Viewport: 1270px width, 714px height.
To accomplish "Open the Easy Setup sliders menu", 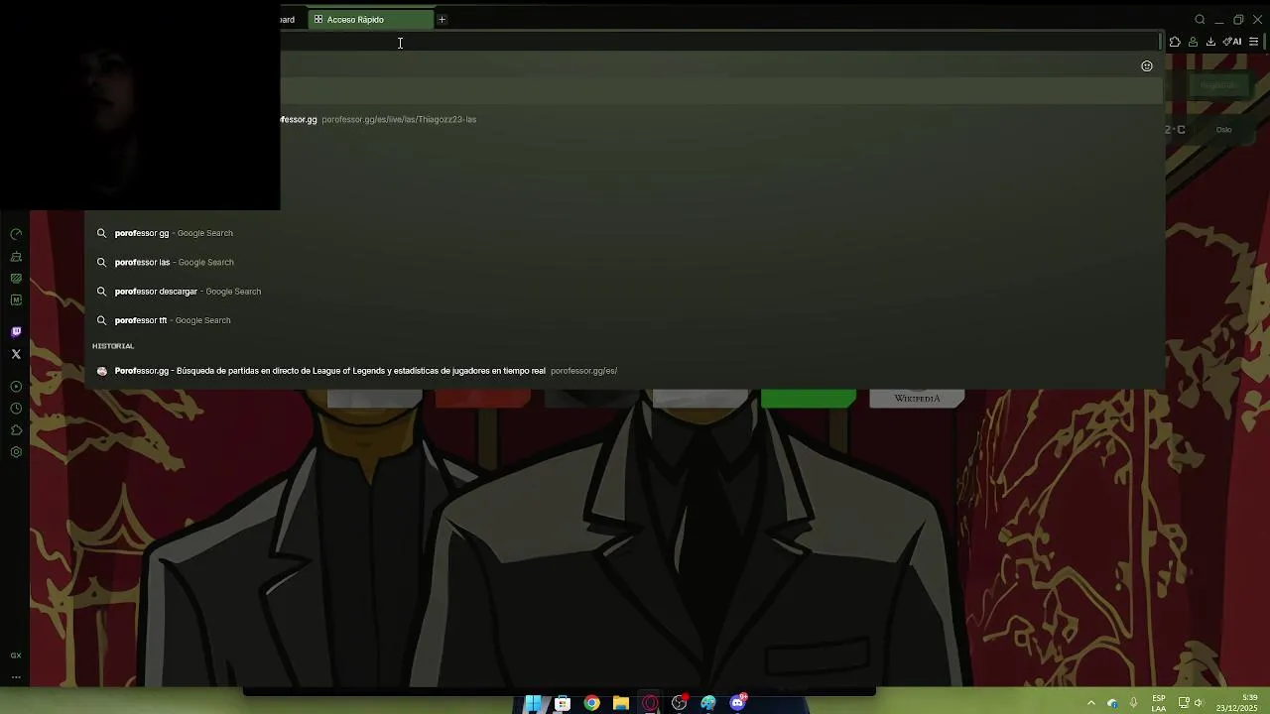I will pyautogui.click(x=1254, y=42).
